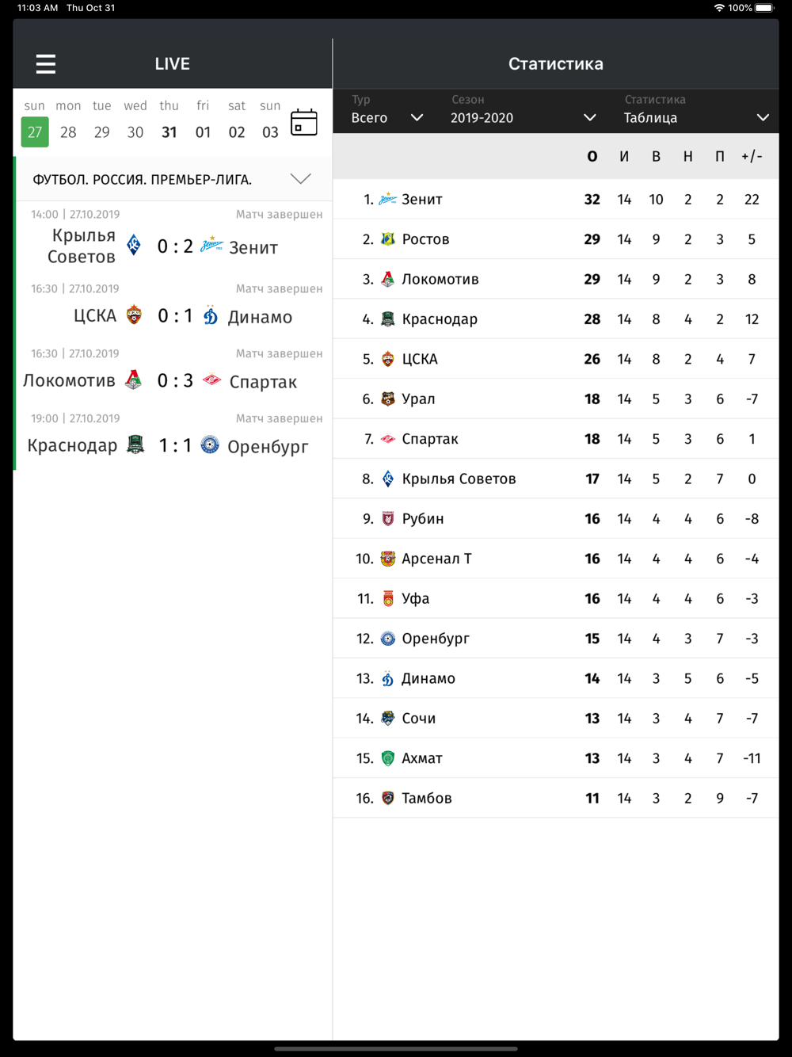Viewport: 792px width, 1057px height.
Task: Select Sunday 27 in date strip
Action: coord(35,132)
